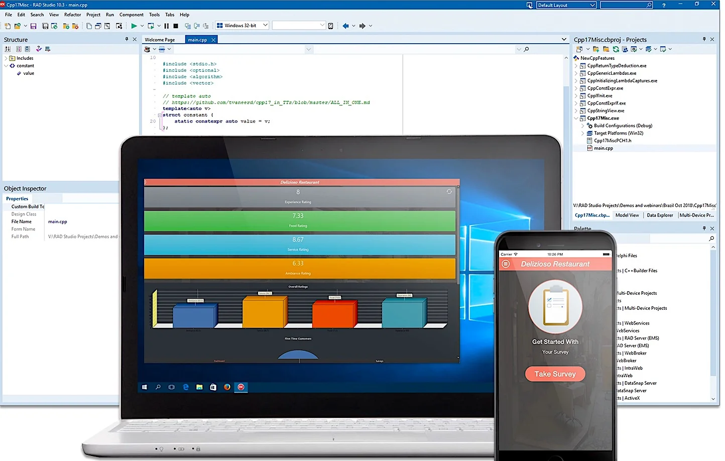The height and width of the screenshot is (461, 725).
Task: Click the File Explorer icon on laptop taskbar
Action: (199, 387)
